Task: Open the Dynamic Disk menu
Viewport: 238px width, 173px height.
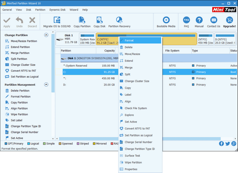Action: (x=58, y=10)
